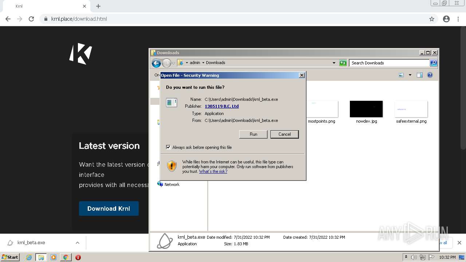Close the Chrome downloads bar
466x262 pixels.
[459, 243]
